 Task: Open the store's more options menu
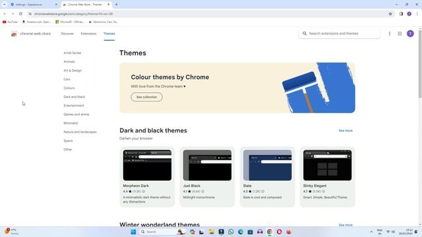(x=390, y=34)
